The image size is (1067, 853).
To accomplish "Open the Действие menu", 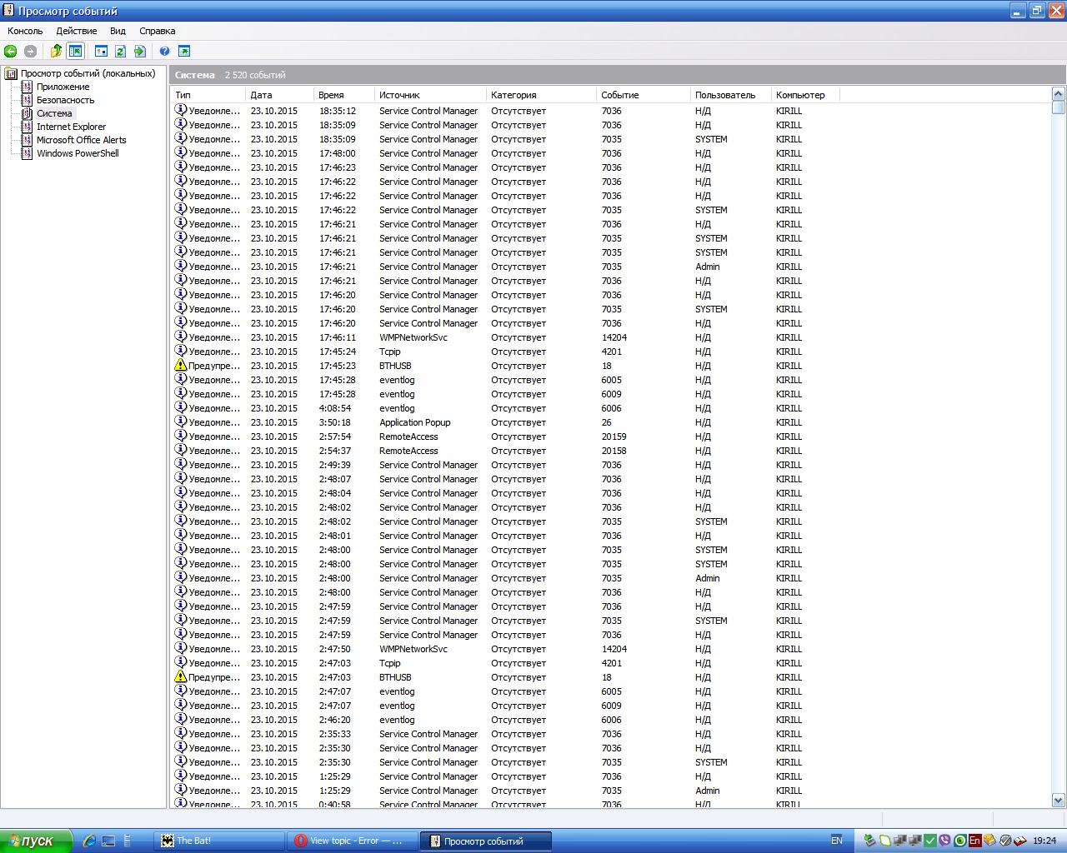I will coord(77,31).
